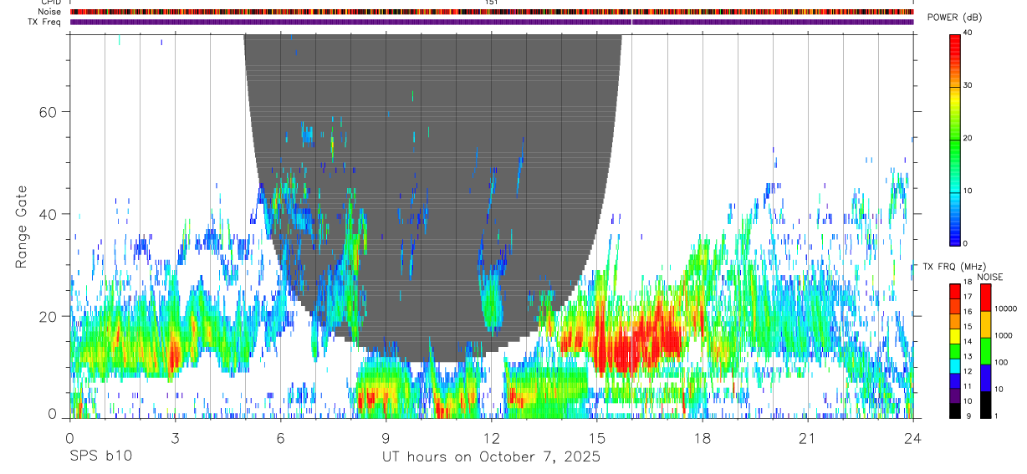This screenshot has width=1027, height=474.
Task: Click the "1" tick on NOISE scale
Action: (996, 415)
